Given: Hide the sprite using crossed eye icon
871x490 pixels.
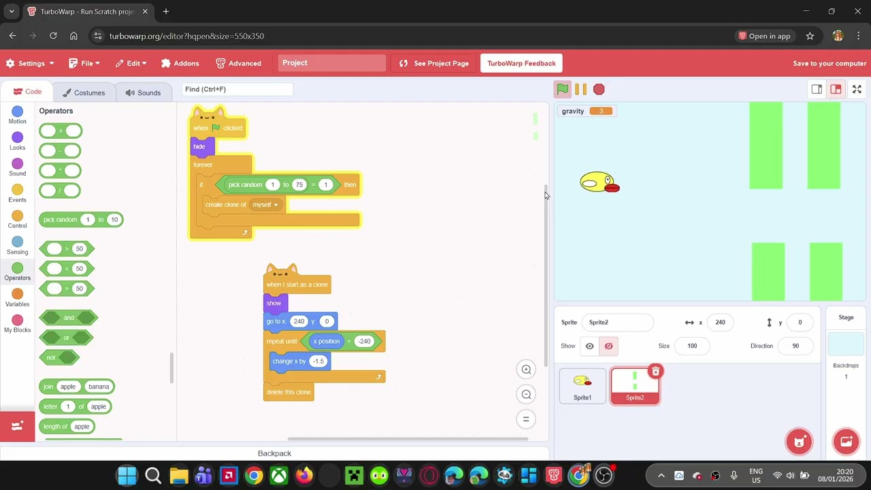Looking at the screenshot, I should point(608,346).
